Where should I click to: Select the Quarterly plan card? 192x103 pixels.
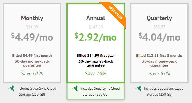(x=159, y=43)
